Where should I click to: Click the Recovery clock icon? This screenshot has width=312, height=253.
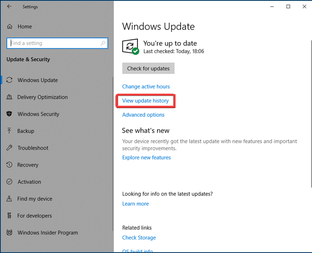(x=9, y=165)
